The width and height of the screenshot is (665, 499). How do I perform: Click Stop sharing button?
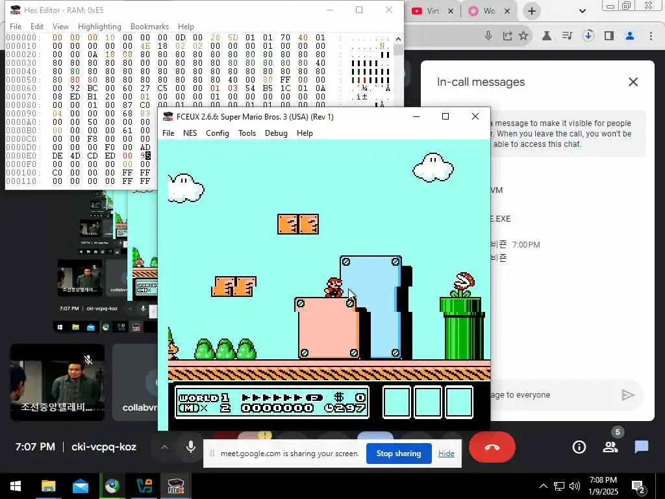click(399, 454)
